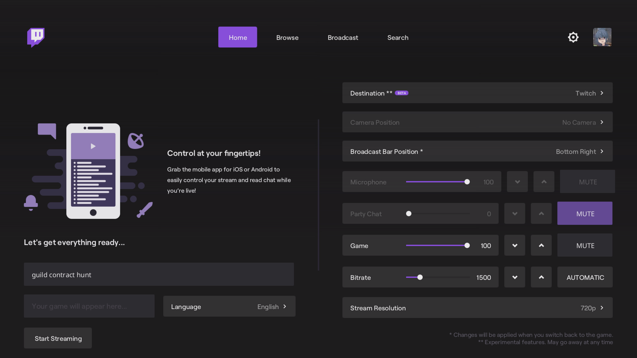The height and width of the screenshot is (358, 637).
Task: Open the settings gear menu
Action: [573, 37]
